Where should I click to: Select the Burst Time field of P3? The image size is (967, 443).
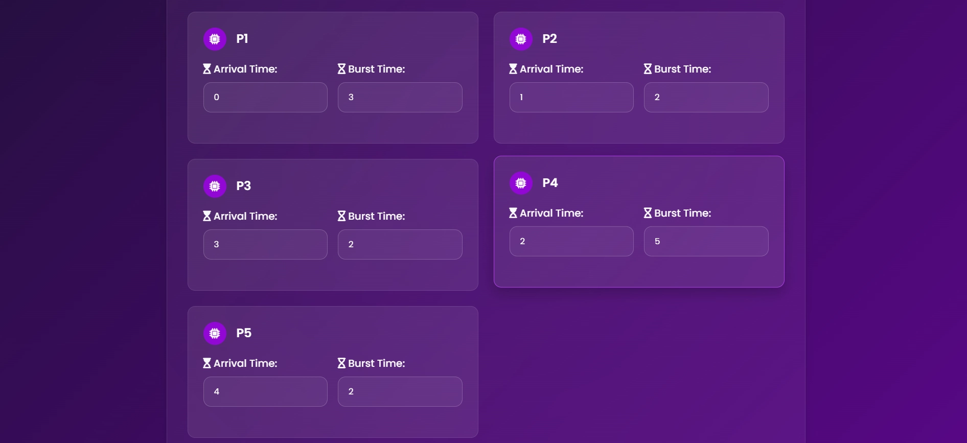[400, 244]
